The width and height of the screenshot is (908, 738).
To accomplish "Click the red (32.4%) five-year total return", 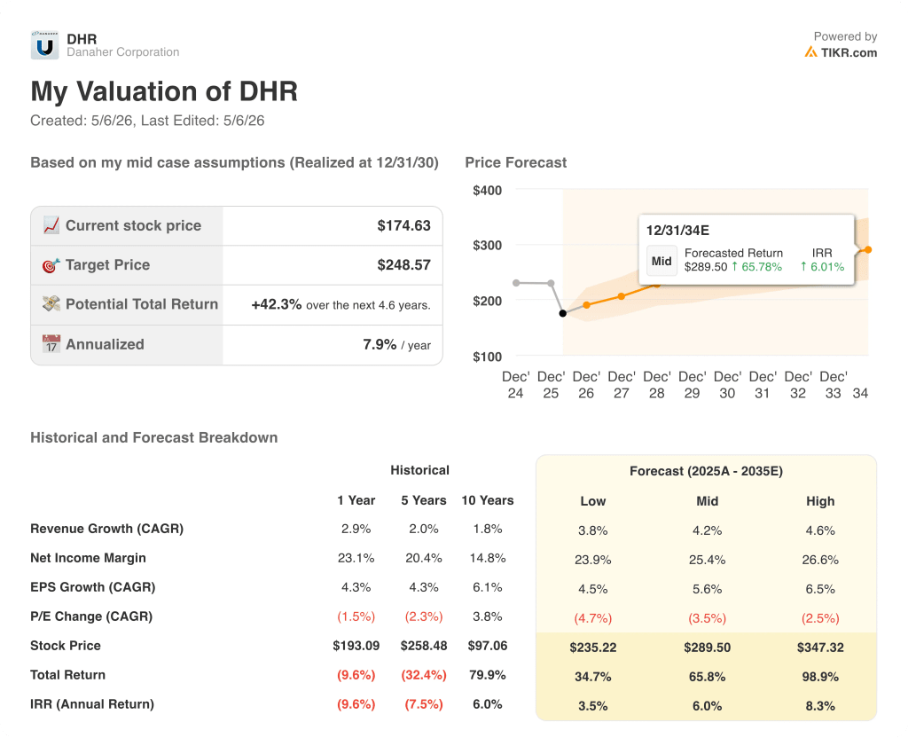I will coord(424,675).
